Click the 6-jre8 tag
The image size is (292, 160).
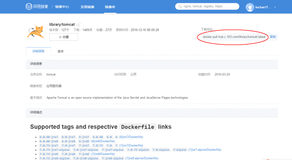point(84,141)
